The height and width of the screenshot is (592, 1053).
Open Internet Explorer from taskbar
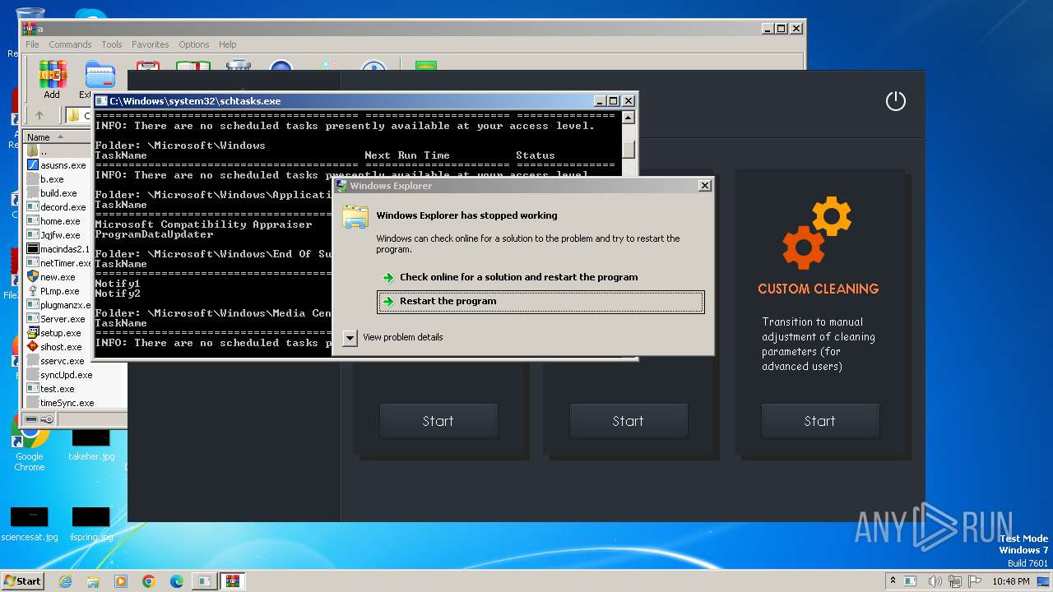[x=65, y=581]
